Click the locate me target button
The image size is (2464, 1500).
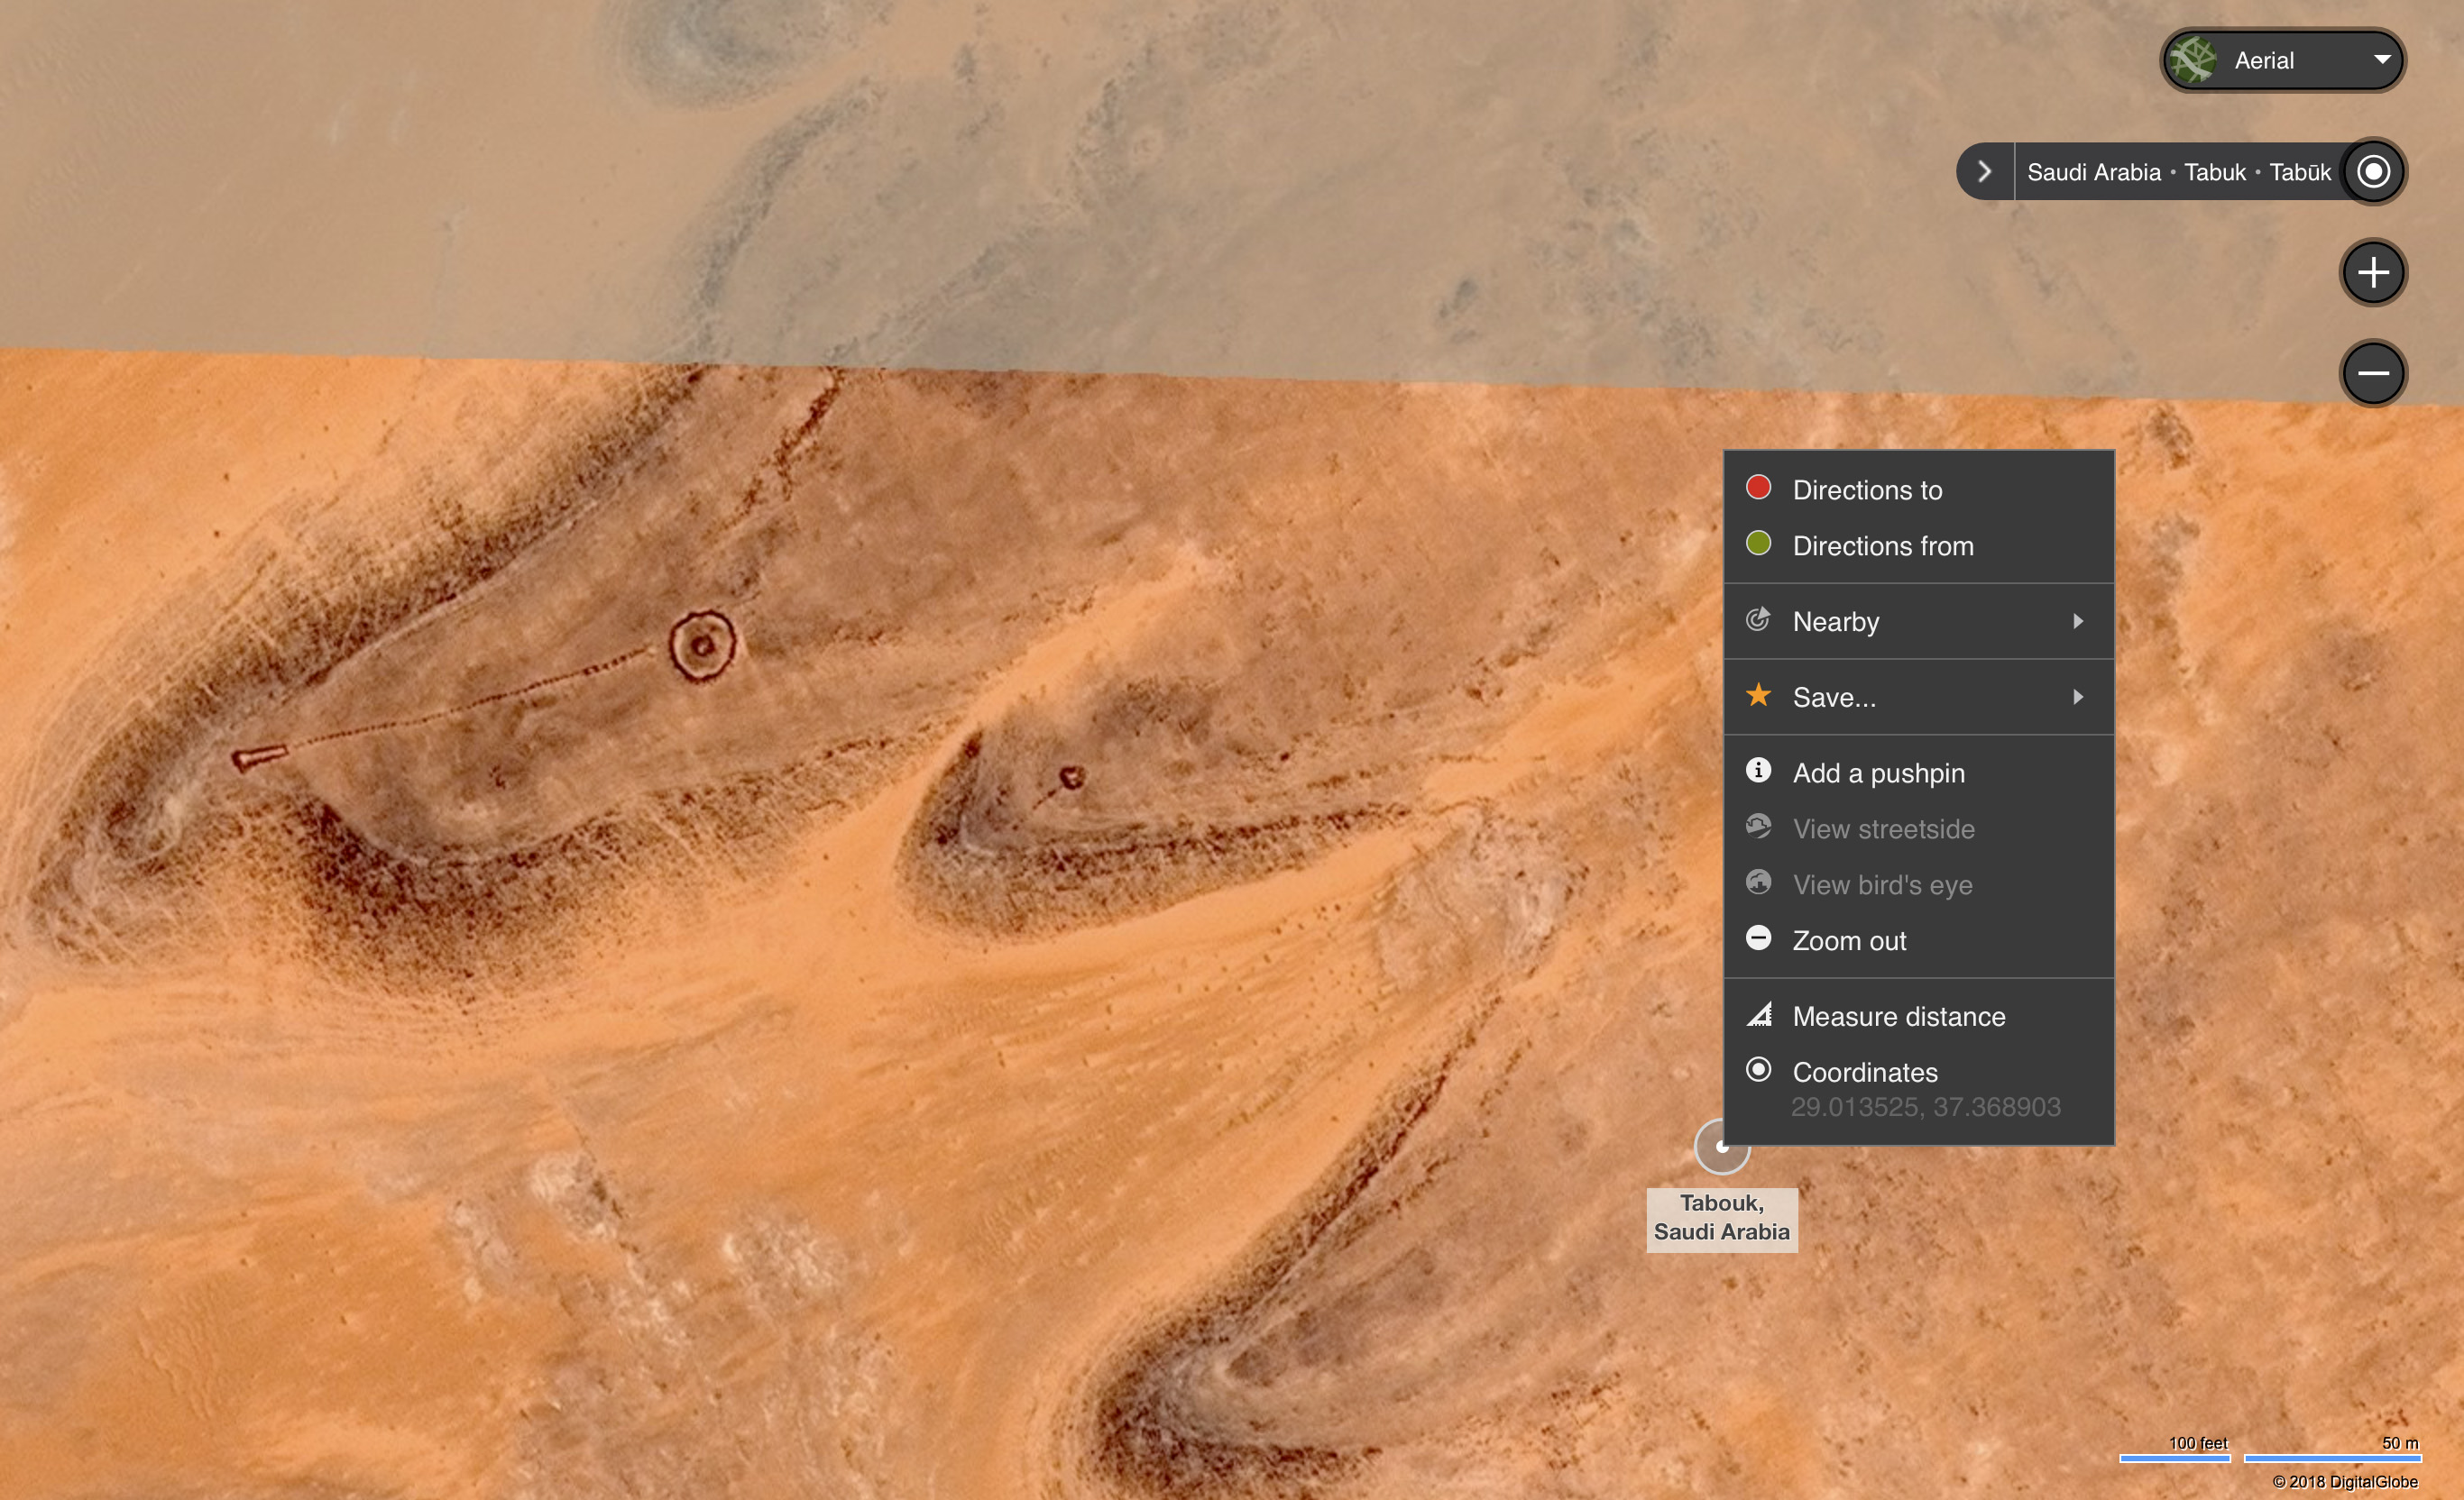(2372, 171)
